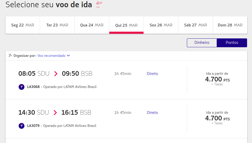Select the Dom 28 MAR date tab
252x143 pixels.
230,25
